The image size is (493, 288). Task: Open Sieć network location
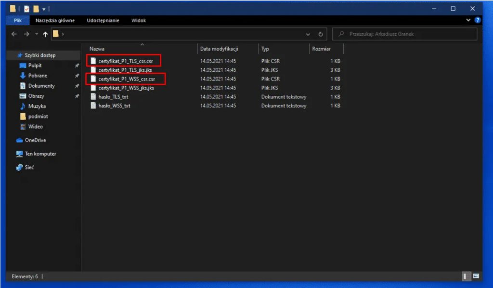point(29,168)
